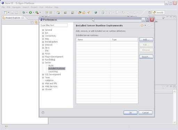Select the Team preferences item

tap(47, 78)
